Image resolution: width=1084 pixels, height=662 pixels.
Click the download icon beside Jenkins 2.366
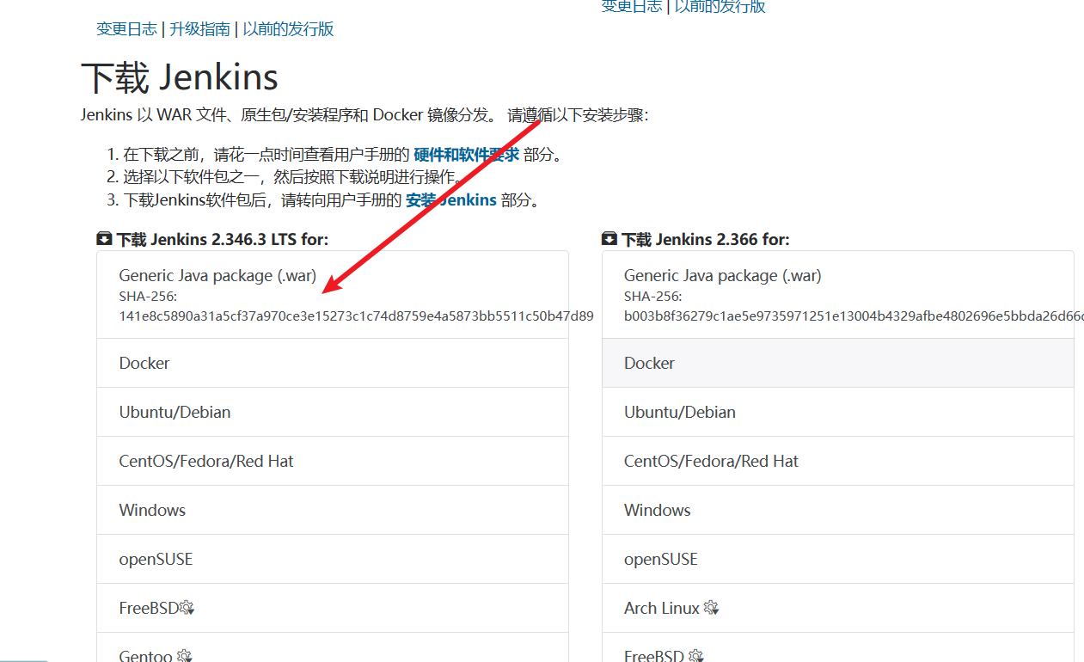click(609, 239)
